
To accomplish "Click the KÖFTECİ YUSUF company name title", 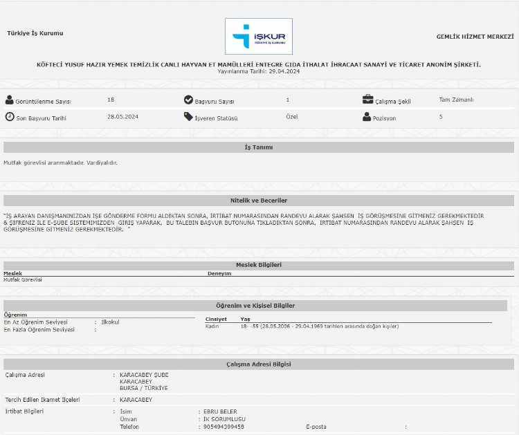I will click(259, 64).
